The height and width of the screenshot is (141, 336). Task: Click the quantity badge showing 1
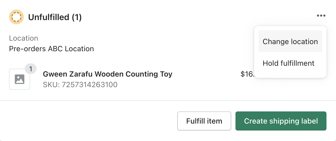(x=31, y=69)
